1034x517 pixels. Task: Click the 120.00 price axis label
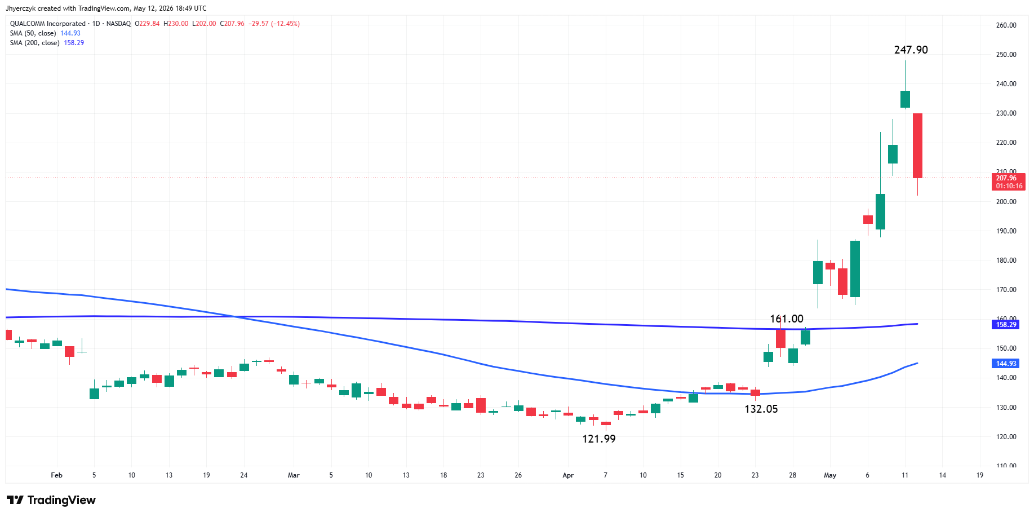(1006, 437)
